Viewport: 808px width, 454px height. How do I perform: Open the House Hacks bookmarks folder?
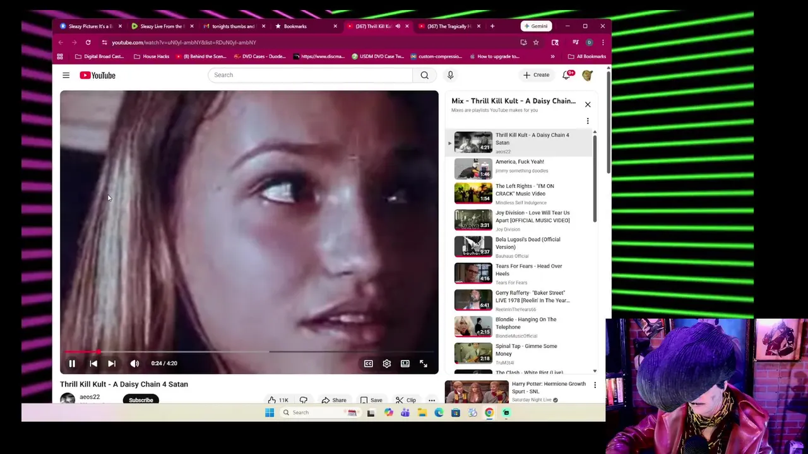(151, 57)
